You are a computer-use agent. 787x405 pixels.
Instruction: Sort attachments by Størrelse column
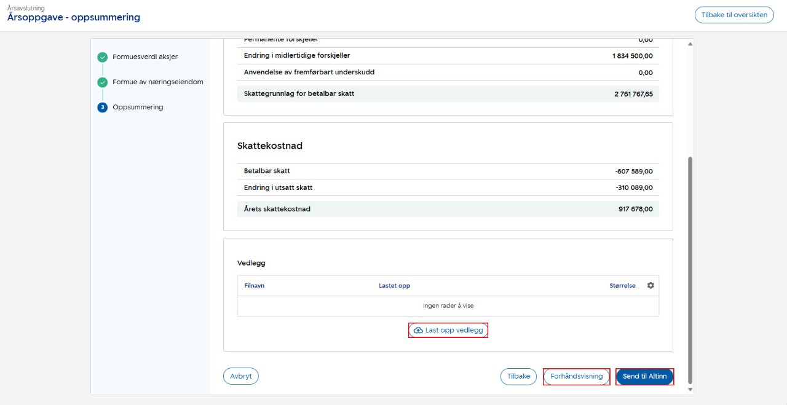click(622, 286)
